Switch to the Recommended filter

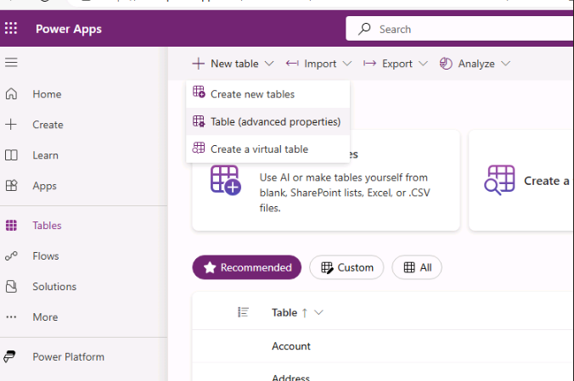click(247, 267)
